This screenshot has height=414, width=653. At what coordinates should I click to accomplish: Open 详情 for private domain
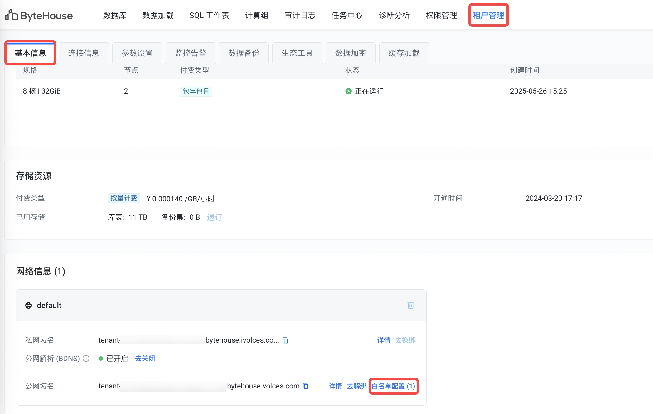pos(384,340)
